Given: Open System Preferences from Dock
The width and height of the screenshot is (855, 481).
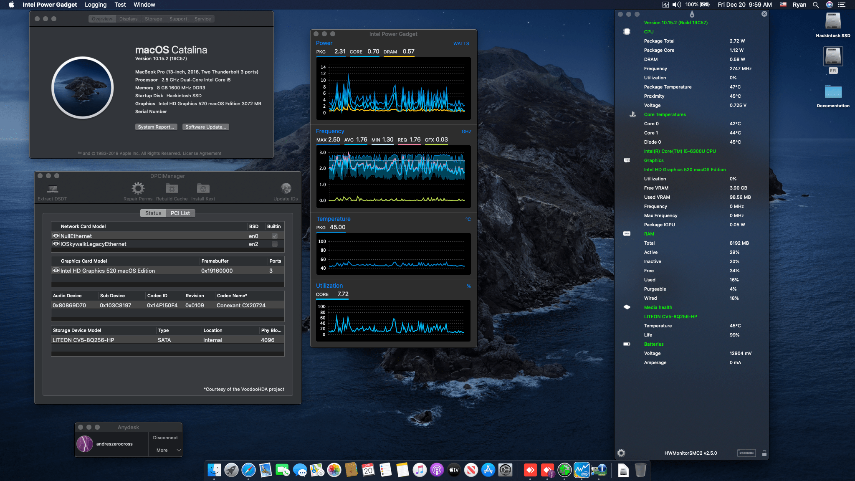Looking at the screenshot, I should [505, 470].
